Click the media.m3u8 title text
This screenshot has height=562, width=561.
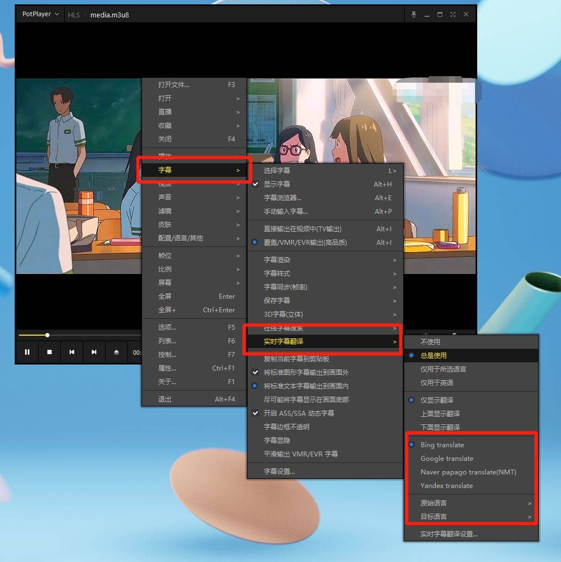pos(109,15)
